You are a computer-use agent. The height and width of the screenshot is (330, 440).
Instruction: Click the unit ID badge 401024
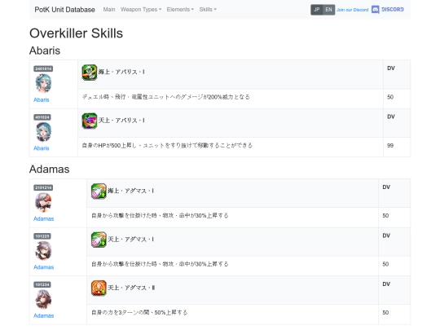pos(42,117)
